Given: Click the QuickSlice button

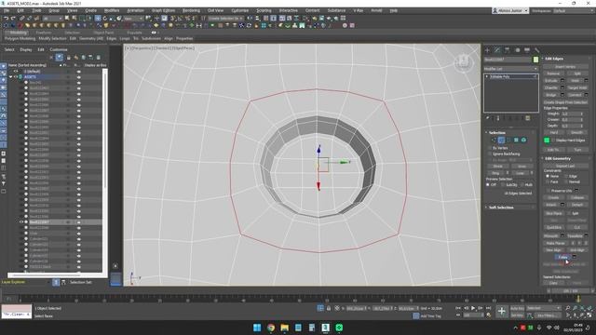Looking at the screenshot, I should [554, 227].
